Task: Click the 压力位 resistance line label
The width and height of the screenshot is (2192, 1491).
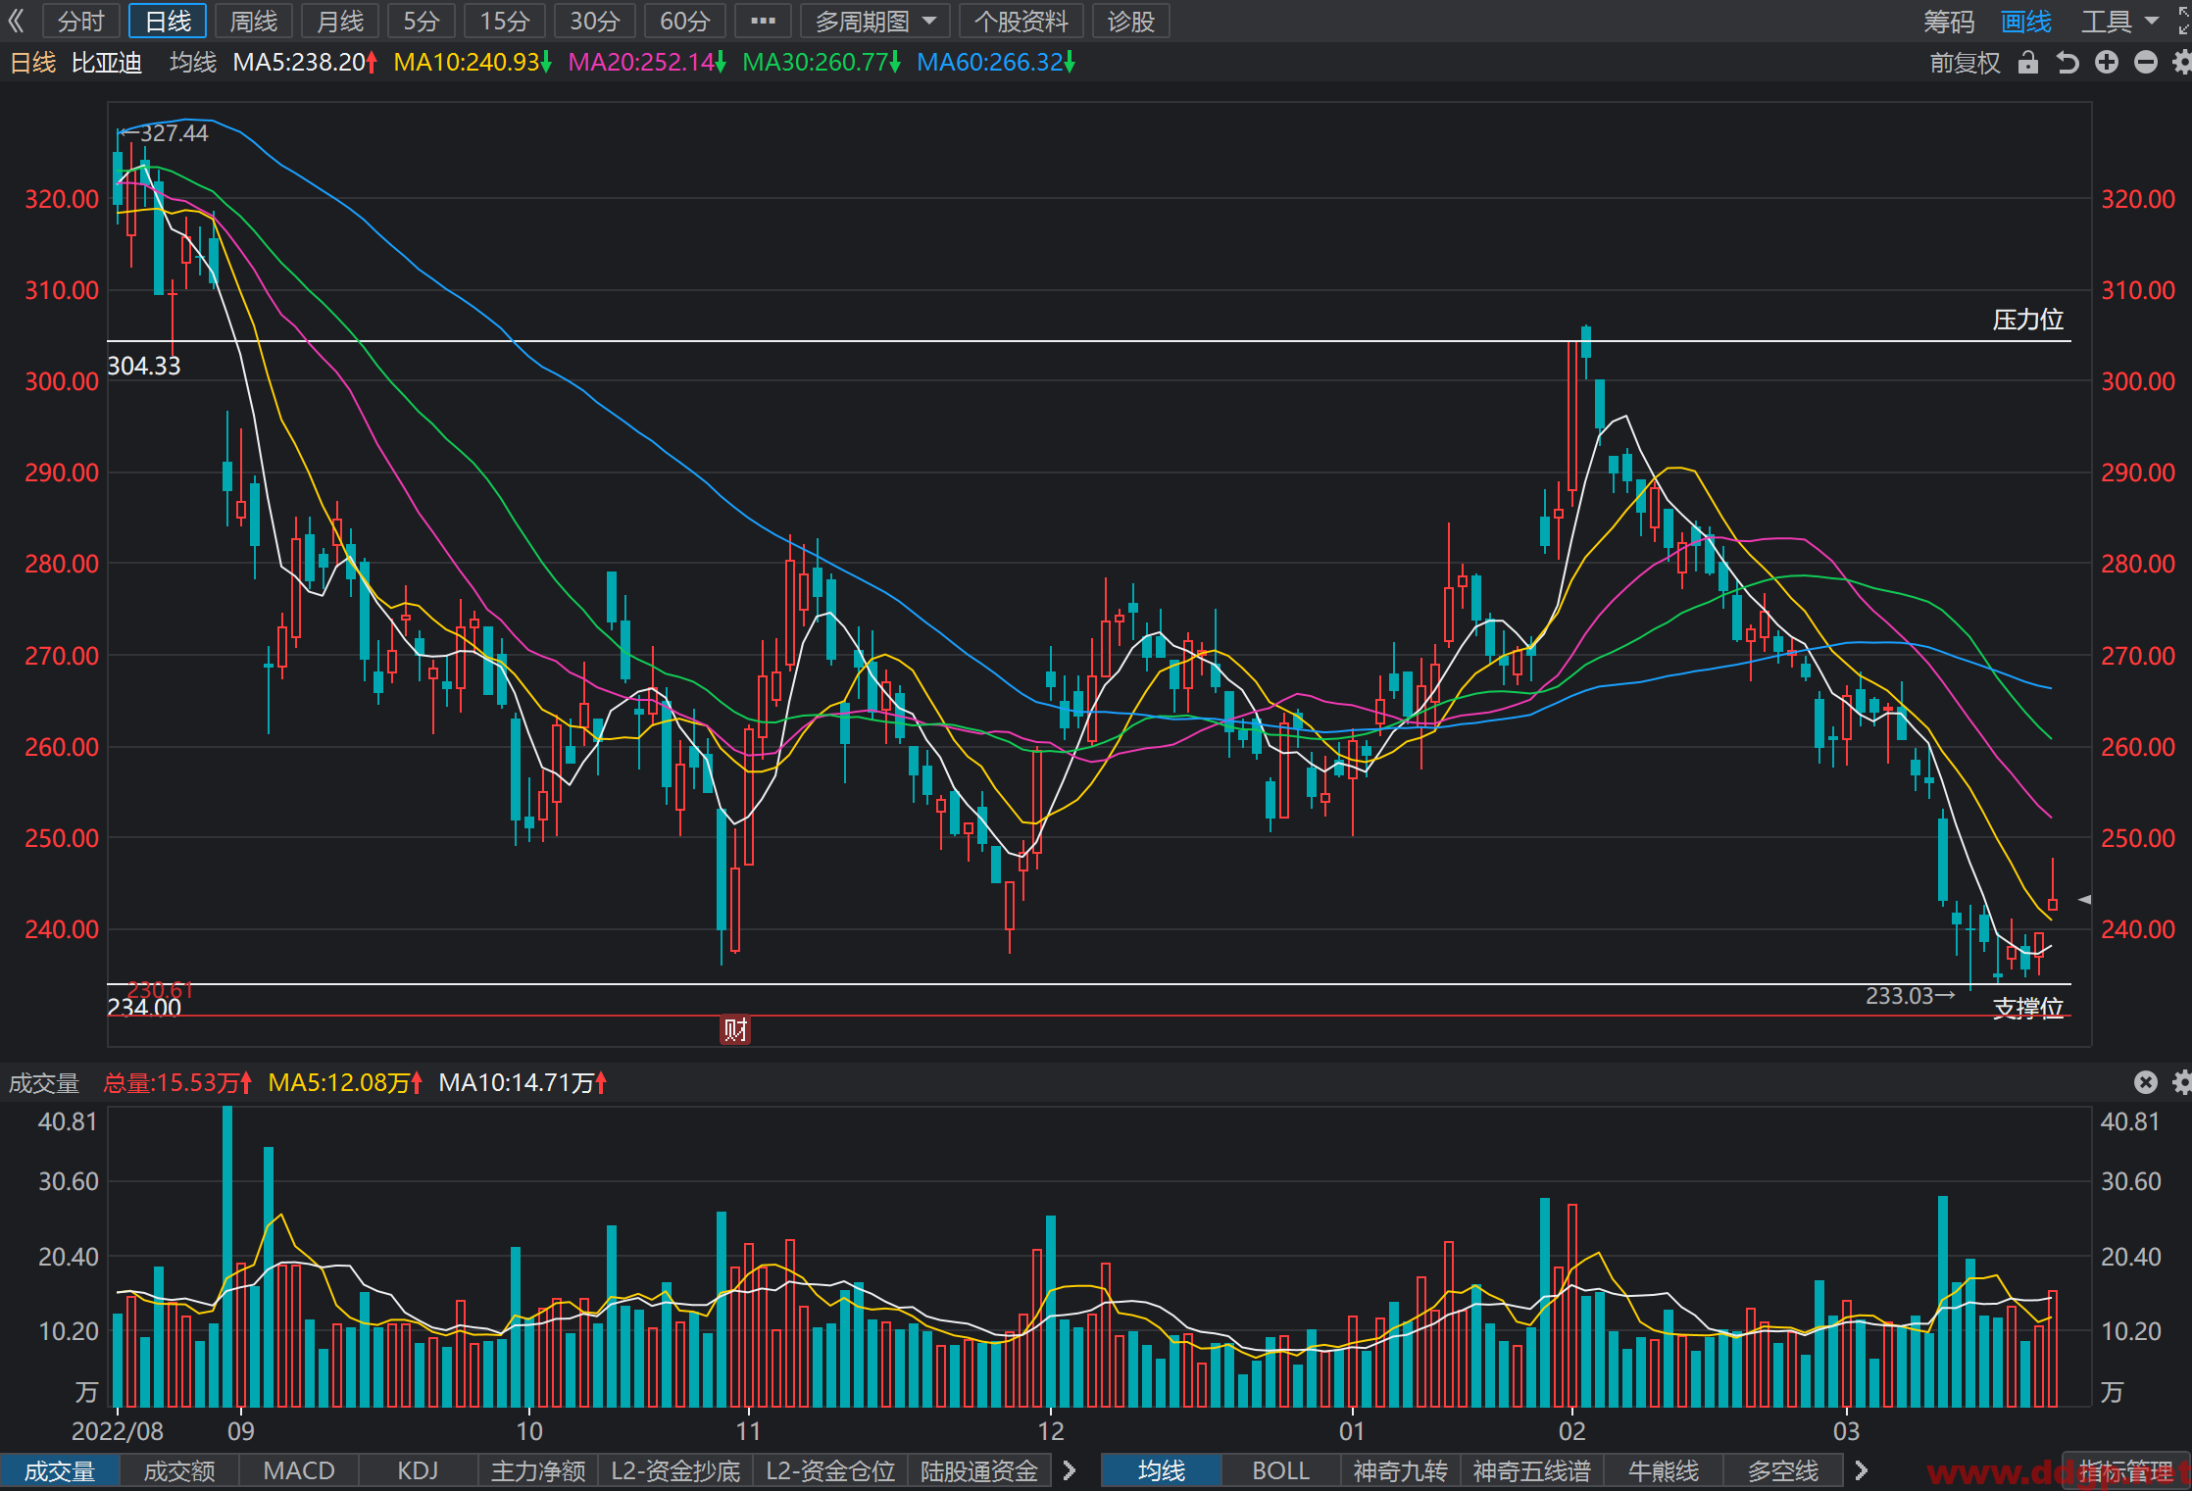Action: tap(2028, 320)
